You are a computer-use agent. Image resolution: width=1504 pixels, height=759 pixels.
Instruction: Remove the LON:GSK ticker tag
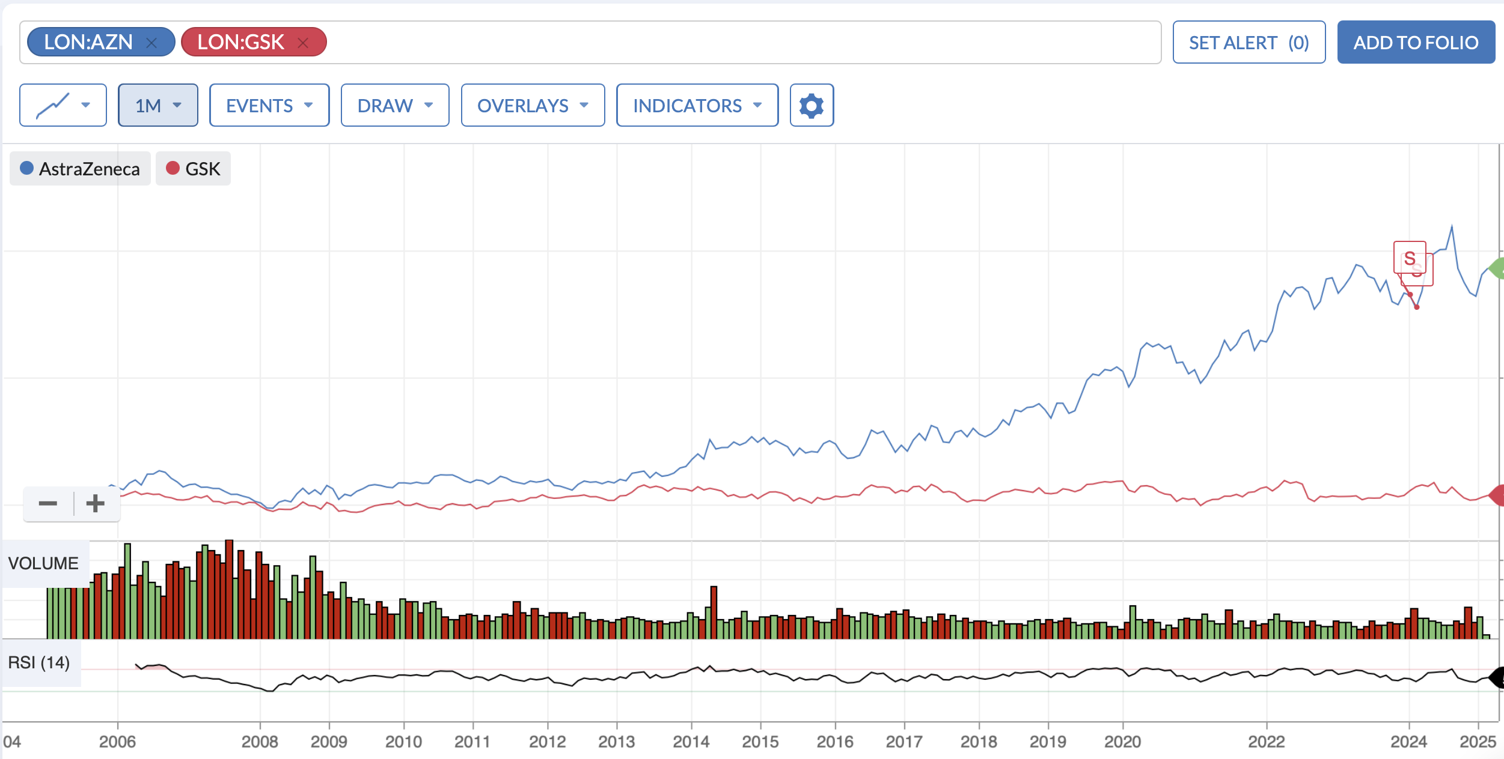click(x=303, y=43)
